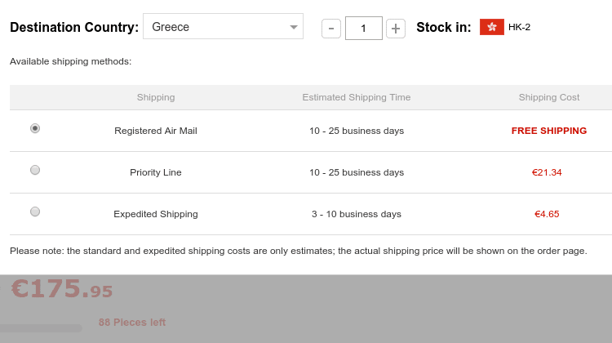Click the Expedited Shipping label text
Image resolution: width=612 pixels, height=343 pixels.
click(x=156, y=214)
